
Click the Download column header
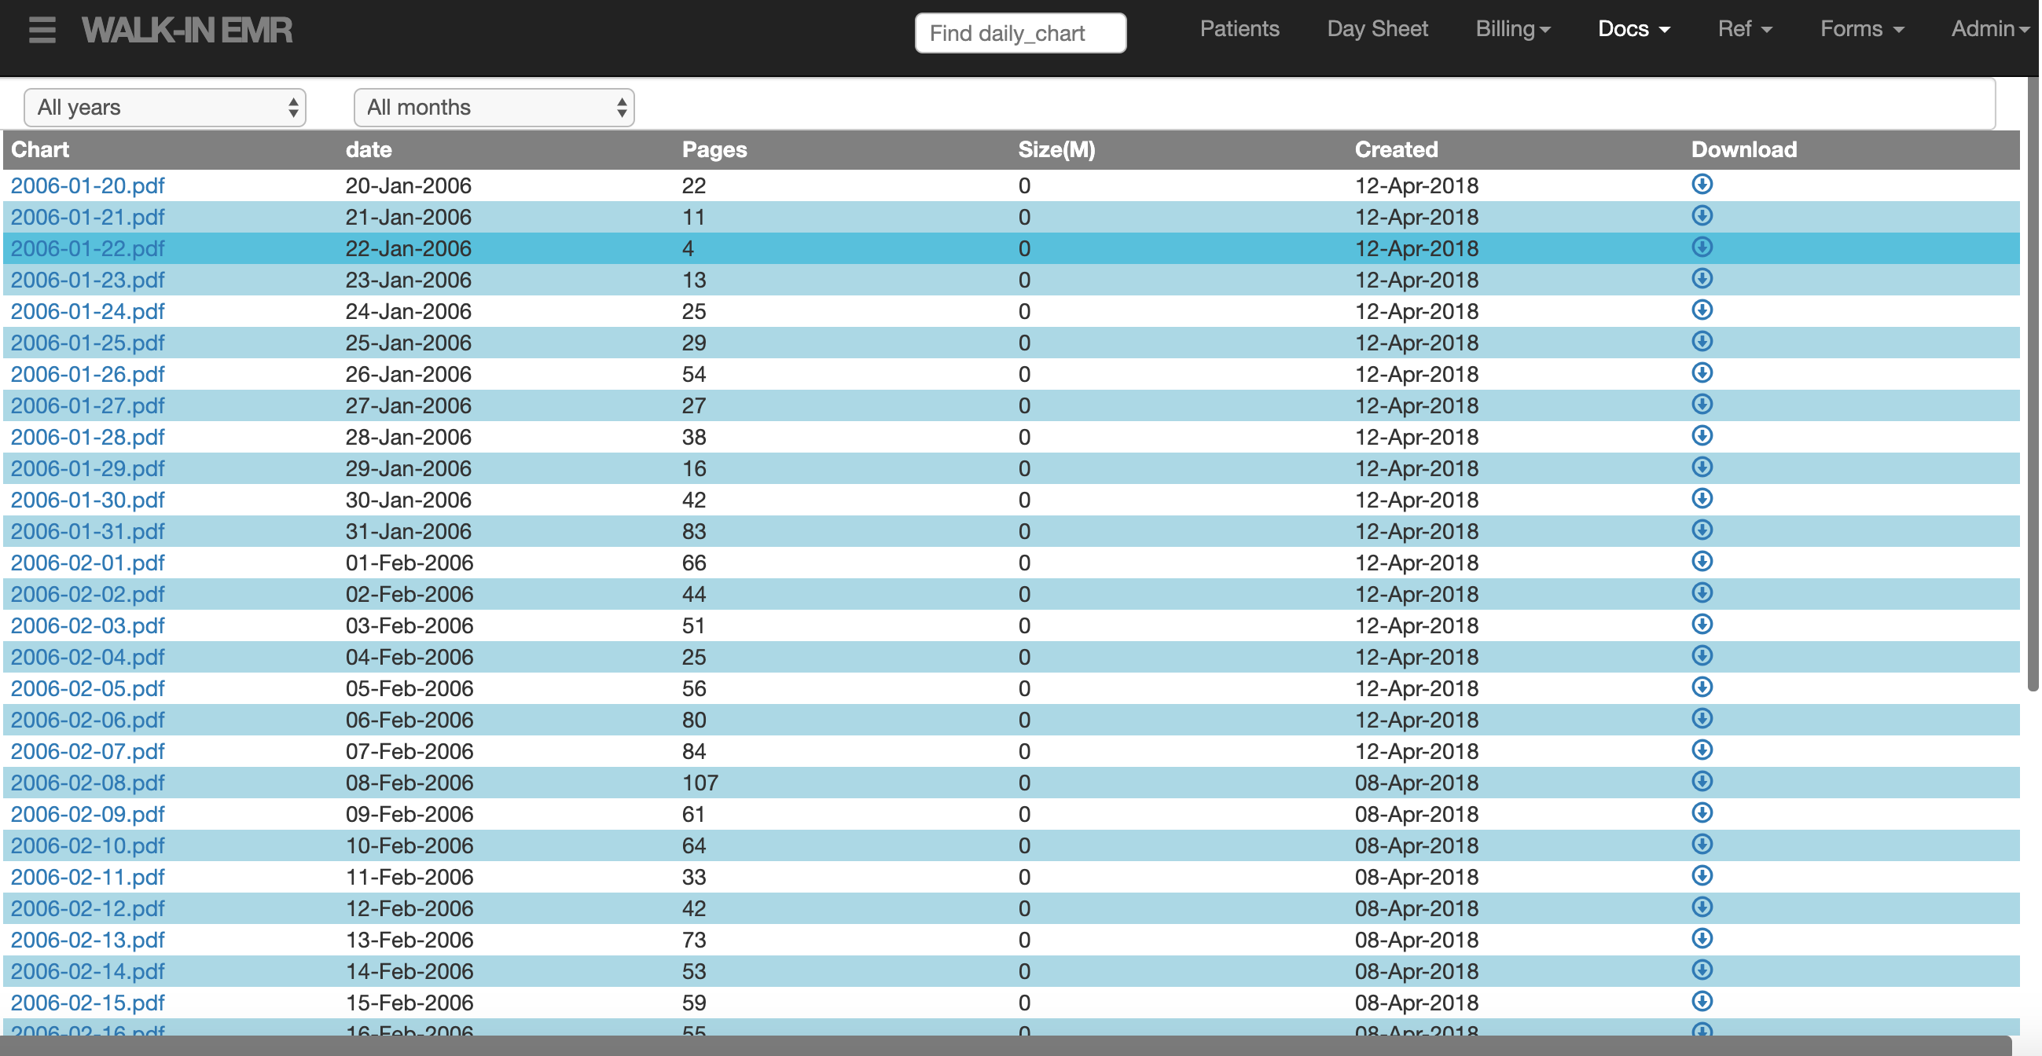click(x=1744, y=150)
